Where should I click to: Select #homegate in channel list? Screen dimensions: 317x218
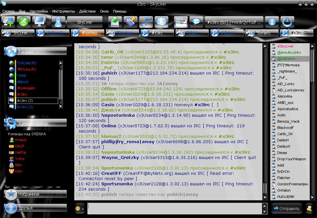point(26,88)
